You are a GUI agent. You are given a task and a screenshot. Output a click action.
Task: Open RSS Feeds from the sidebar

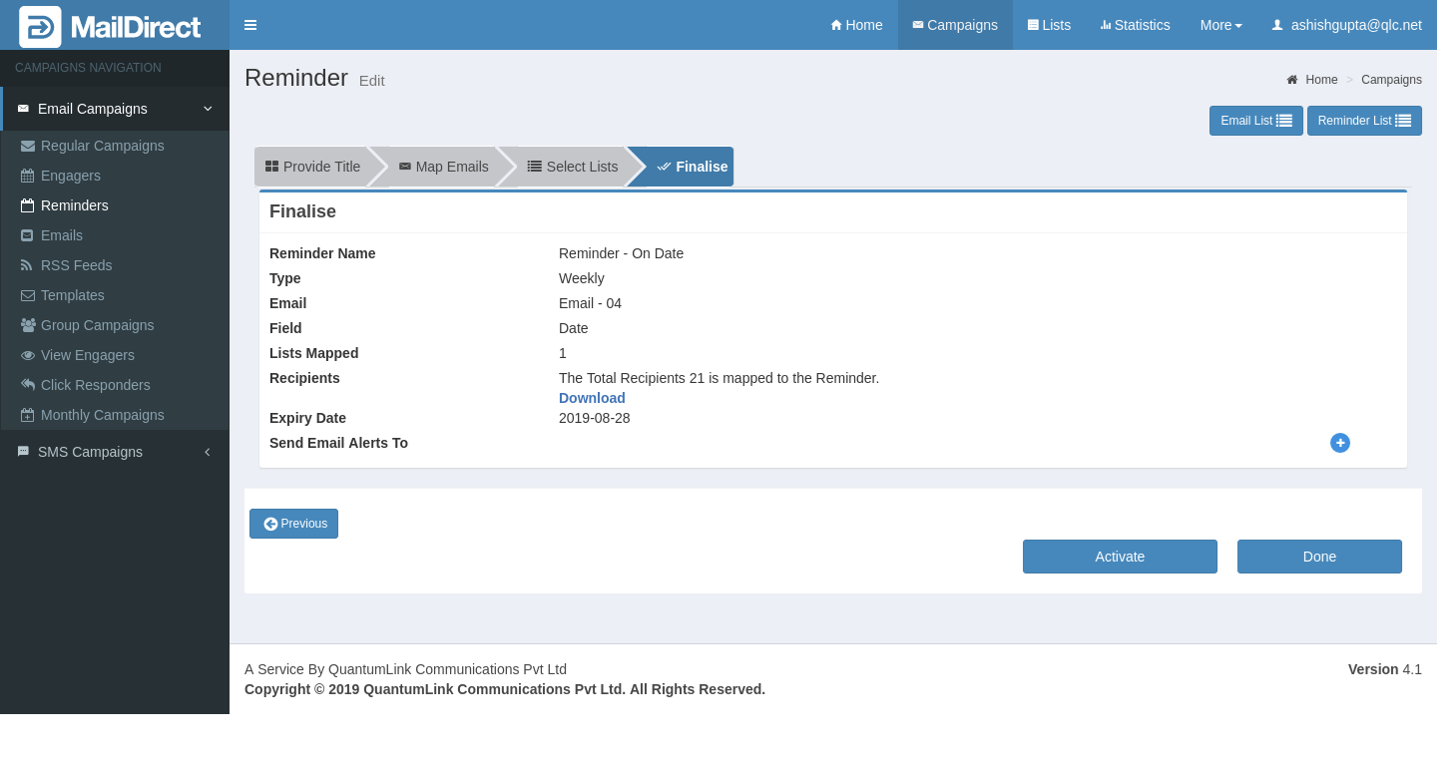click(x=76, y=265)
